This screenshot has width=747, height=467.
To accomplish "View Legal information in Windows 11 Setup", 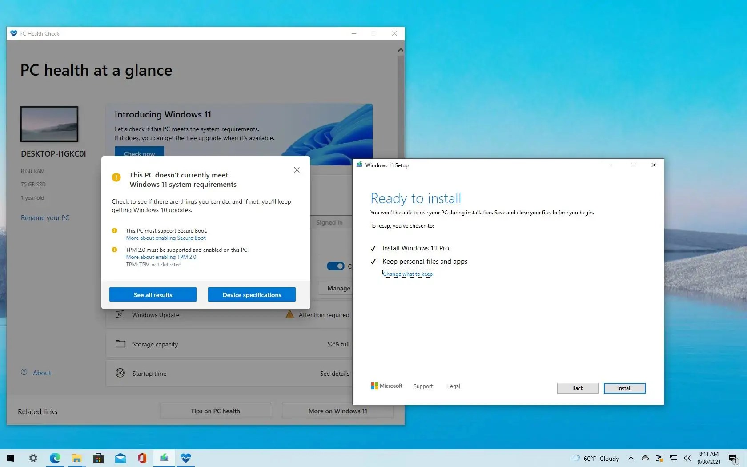I will click(x=453, y=386).
